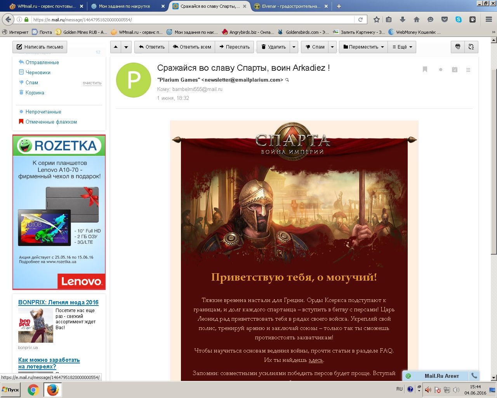Click the page vertical scrollbar thumb
Image resolution: width=497 pixels, height=398 pixels.
494,161
